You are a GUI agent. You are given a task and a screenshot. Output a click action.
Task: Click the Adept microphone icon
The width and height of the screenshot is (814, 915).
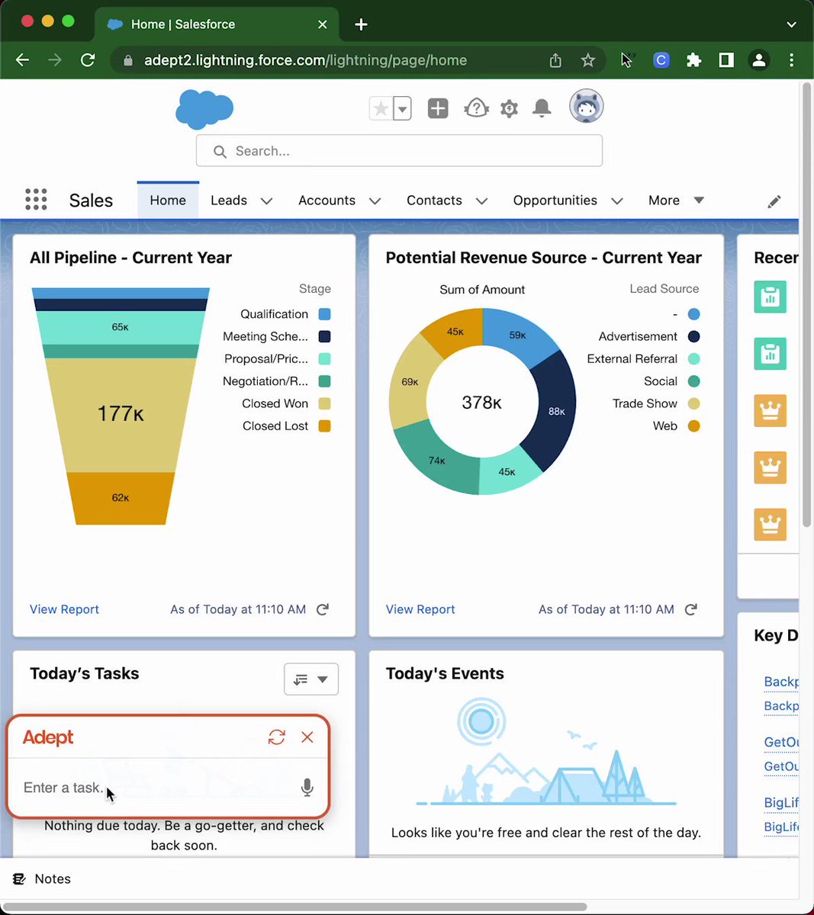(307, 788)
